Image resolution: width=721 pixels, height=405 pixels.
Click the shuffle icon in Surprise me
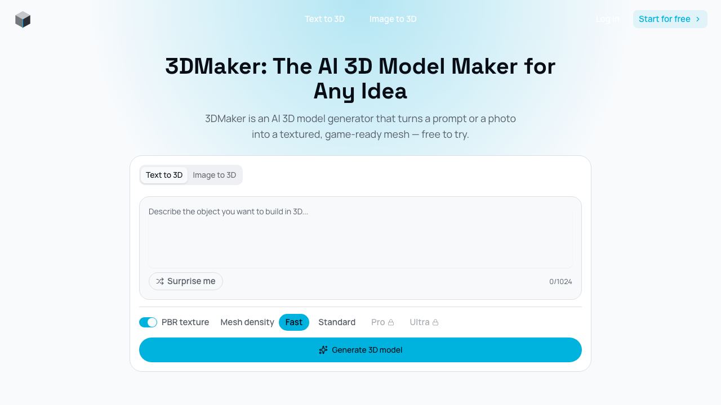tap(160, 281)
